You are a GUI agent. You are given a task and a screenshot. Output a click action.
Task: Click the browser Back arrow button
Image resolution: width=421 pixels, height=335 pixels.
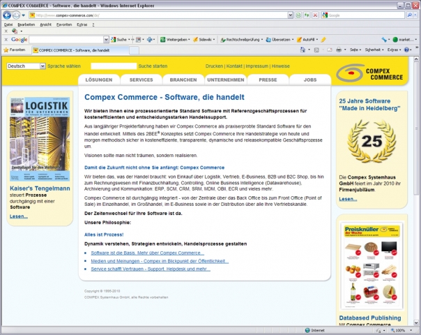8,15
